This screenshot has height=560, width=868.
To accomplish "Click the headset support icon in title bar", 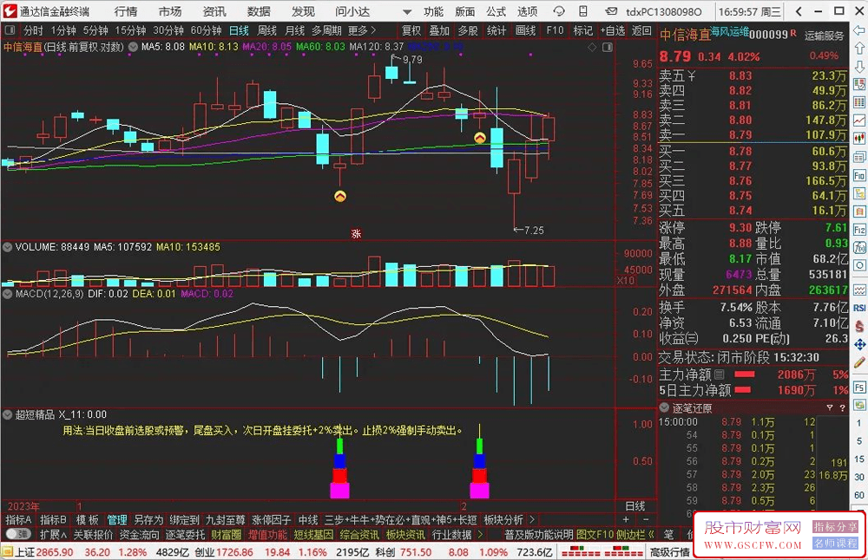I will point(558,11).
